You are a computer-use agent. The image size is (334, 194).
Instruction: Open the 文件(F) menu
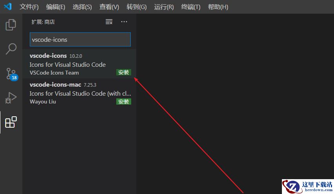click(x=29, y=7)
